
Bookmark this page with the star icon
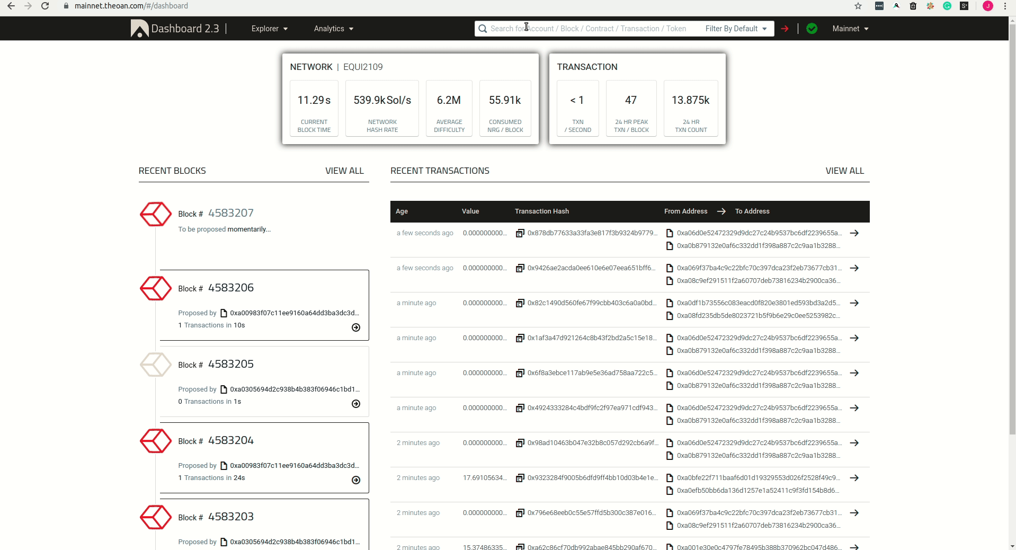click(x=858, y=6)
